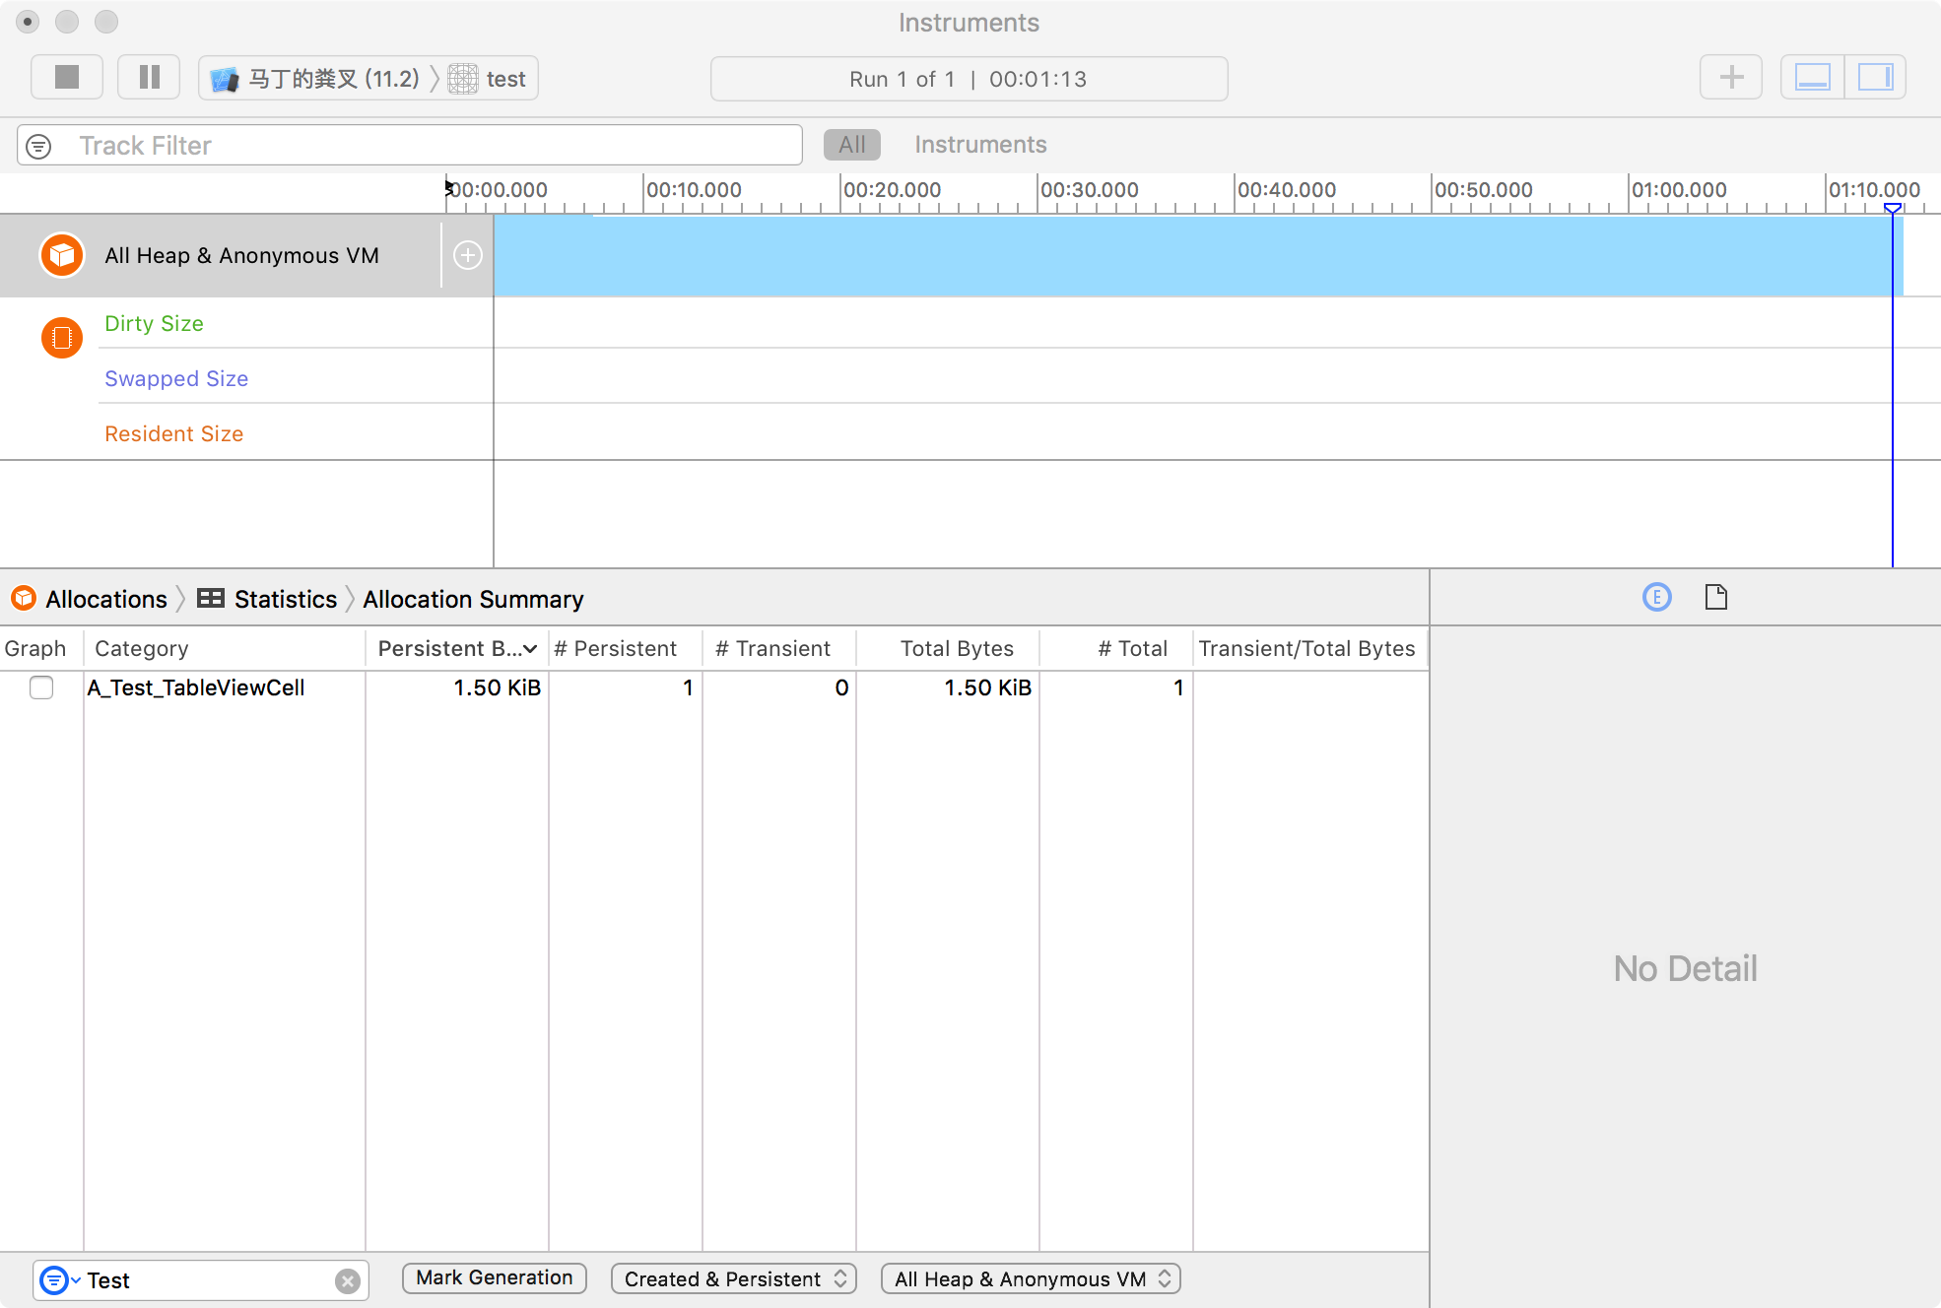This screenshot has height=1308, width=1941.
Task: Switch to the Instruments filter tab
Action: point(979,145)
